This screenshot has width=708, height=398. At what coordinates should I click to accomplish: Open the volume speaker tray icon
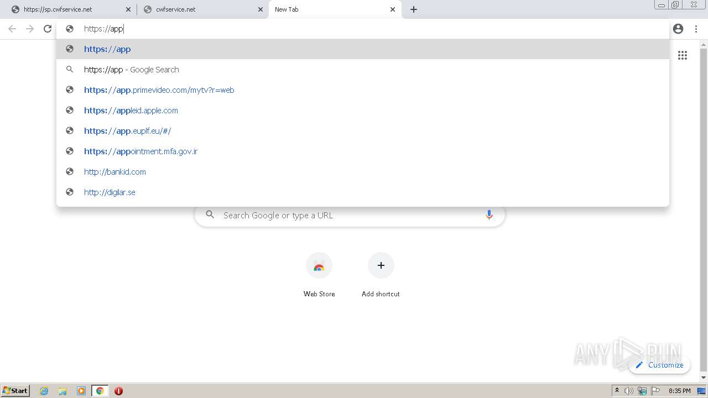coord(629,391)
